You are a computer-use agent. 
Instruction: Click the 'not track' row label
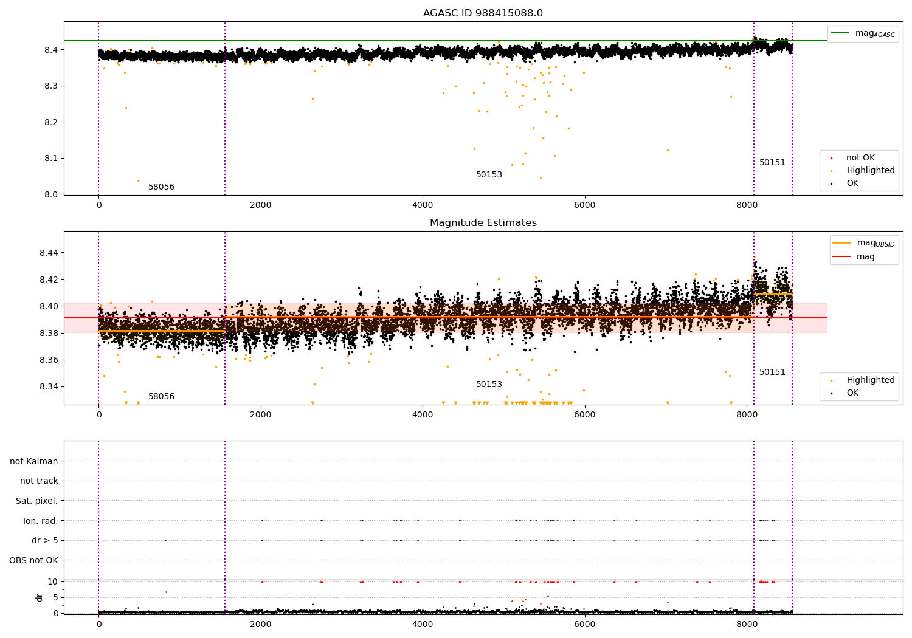point(39,481)
